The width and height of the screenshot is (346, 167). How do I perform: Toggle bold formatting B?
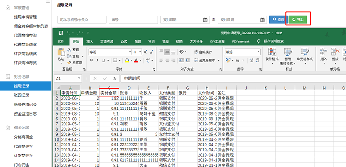(x=91, y=60)
